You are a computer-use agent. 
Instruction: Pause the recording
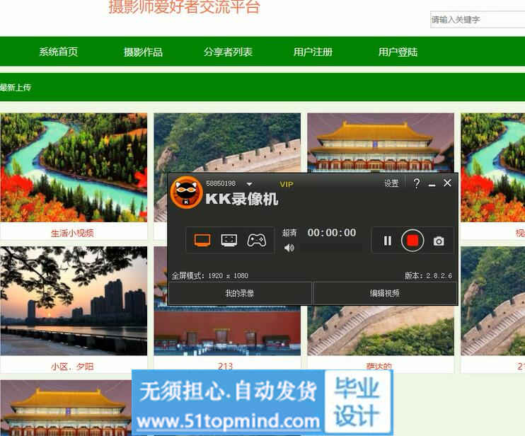click(x=388, y=241)
